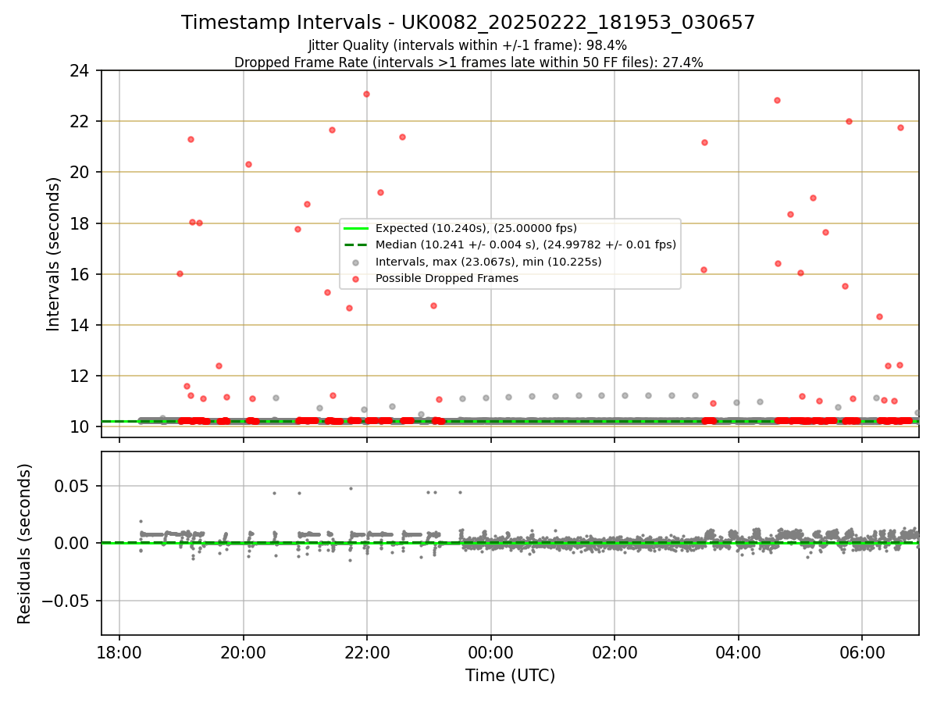Click the legend entry 'Expected (10.240s), (25.00000 fps)'
Viewport: 937px width, 703px height.
(476, 228)
